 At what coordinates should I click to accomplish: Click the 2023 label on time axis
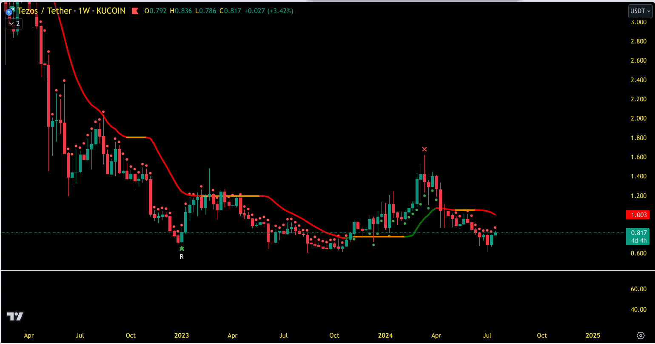coord(182,335)
